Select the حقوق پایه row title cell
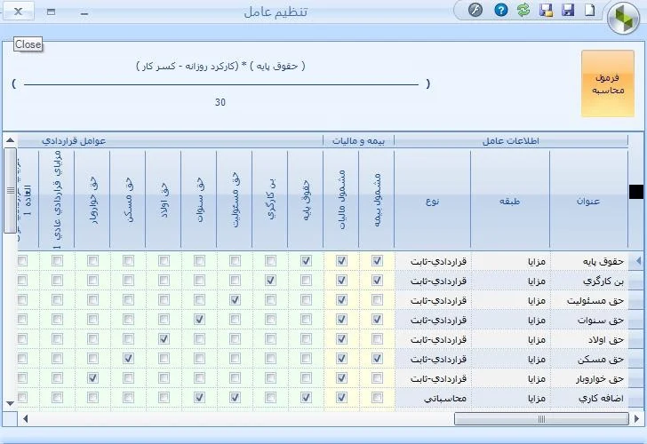 point(589,261)
